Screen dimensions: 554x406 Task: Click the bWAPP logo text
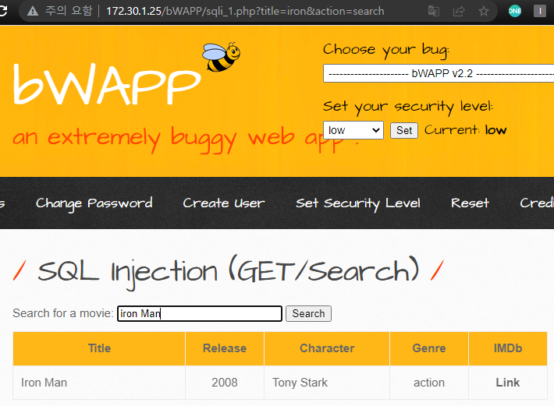click(x=107, y=84)
